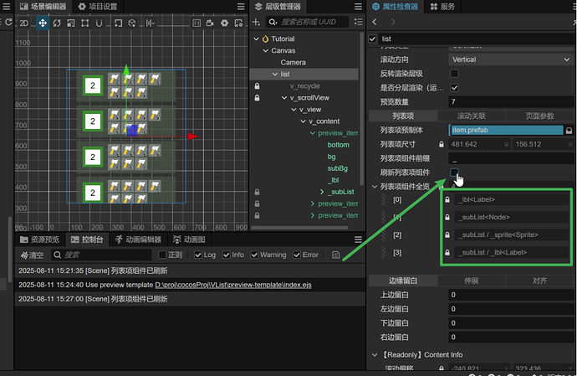The width and height of the screenshot is (577, 376).
Task: Click the refresh icon at top-left
Action: pyautogui.click(x=8, y=22)
